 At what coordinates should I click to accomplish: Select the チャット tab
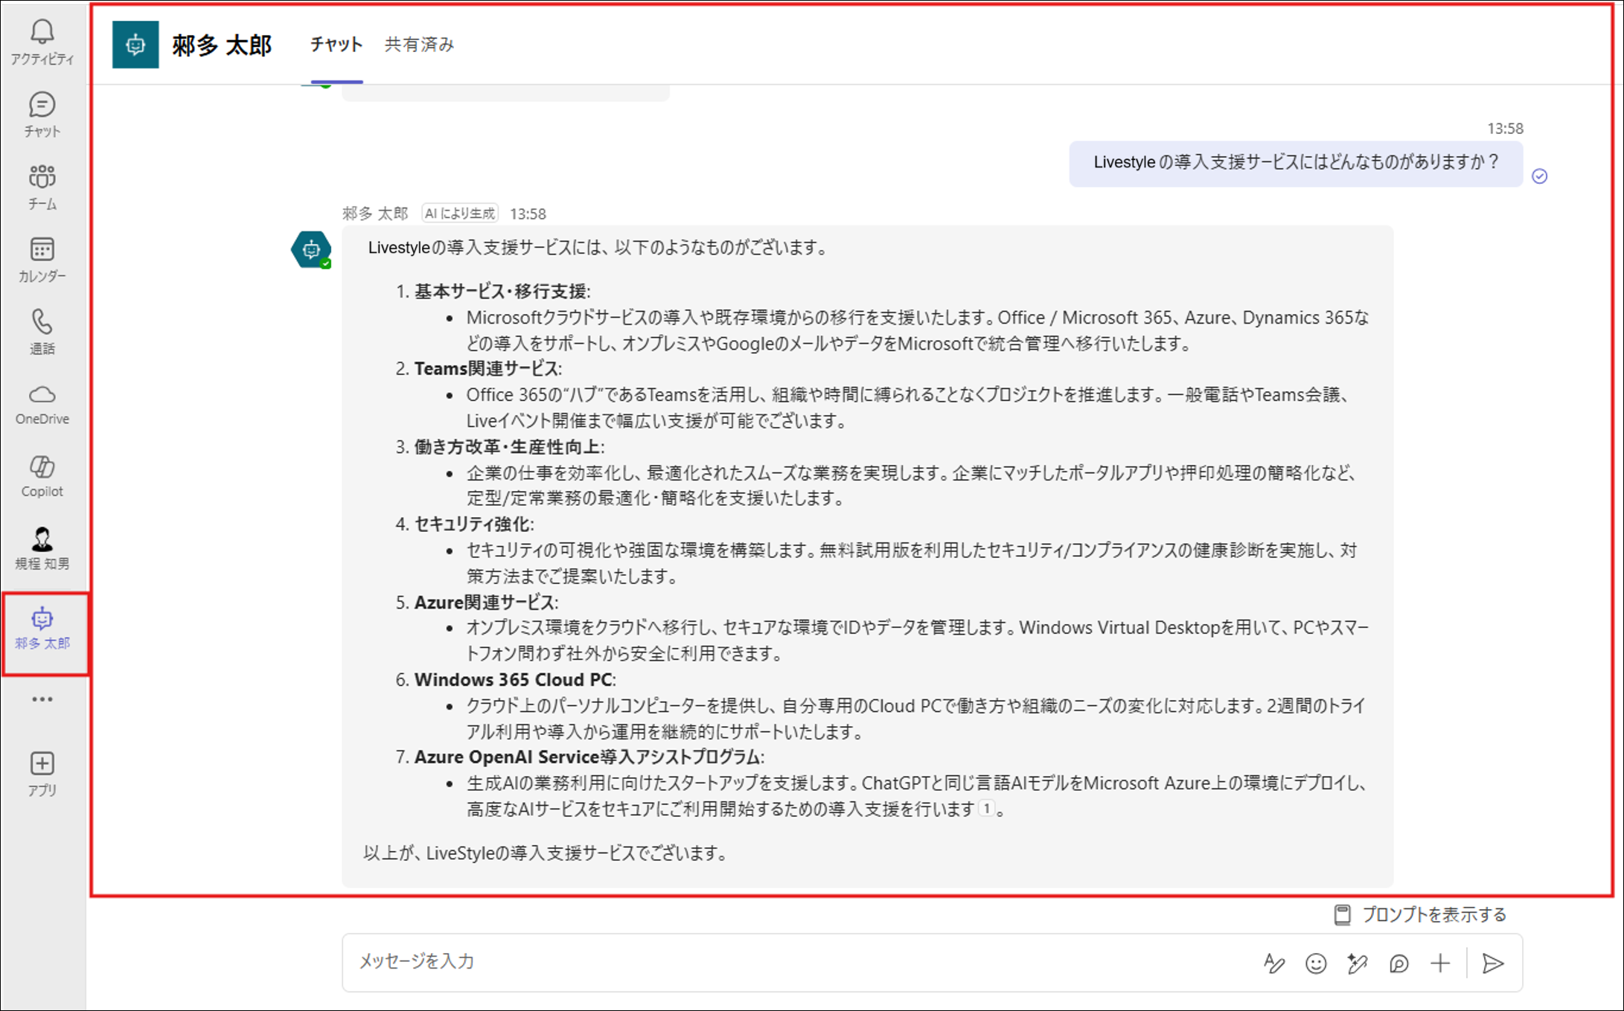click(x=336, y=45)
